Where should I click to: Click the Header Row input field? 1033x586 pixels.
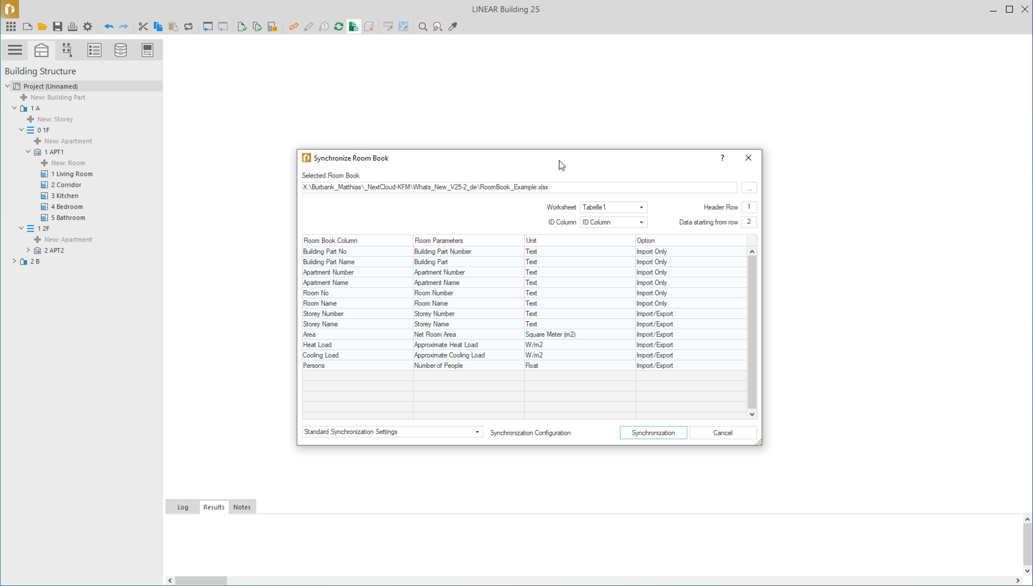748,207
